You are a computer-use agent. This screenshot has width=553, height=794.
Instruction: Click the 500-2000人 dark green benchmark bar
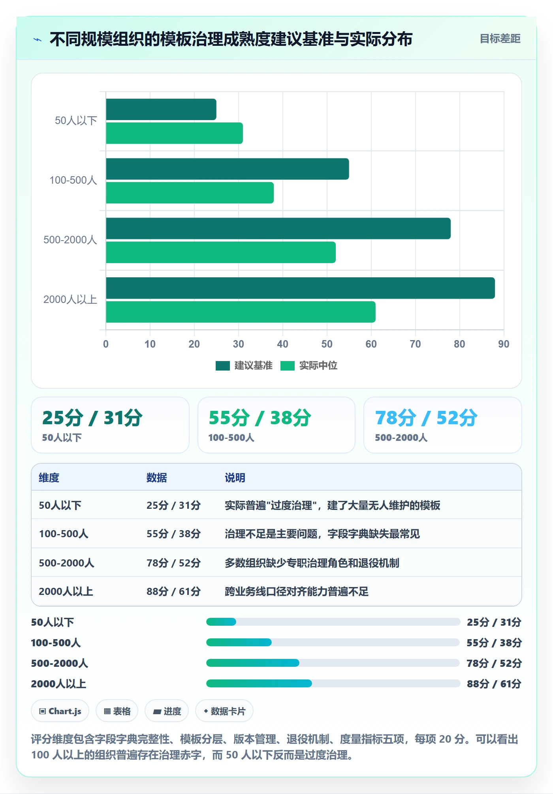point(278,228)
